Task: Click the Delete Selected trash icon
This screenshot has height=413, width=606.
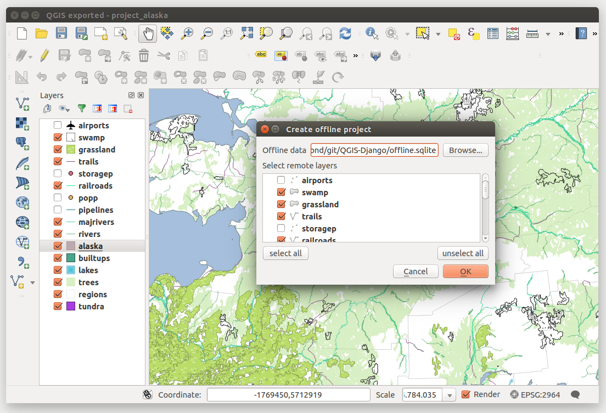Action: point(144,55)
